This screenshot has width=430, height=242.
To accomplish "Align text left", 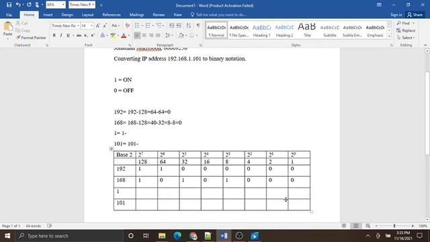I will coord(137,36).
